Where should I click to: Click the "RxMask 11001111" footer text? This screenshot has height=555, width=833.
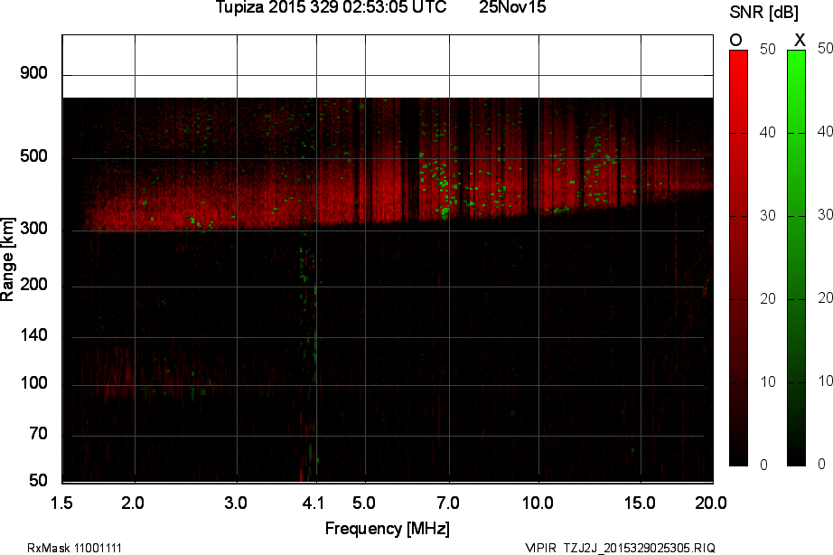[75, 548]
